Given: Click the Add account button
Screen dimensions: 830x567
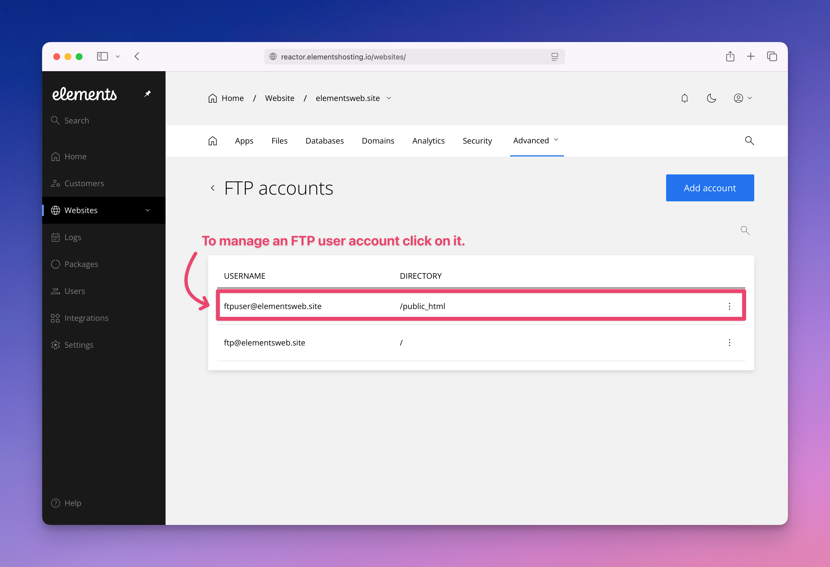Looking at the screenshot, I should tap(710, 188).
